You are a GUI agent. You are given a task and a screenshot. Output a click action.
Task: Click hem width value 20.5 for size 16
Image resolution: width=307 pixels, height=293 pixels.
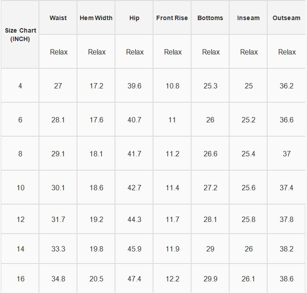tap(96, 279)
